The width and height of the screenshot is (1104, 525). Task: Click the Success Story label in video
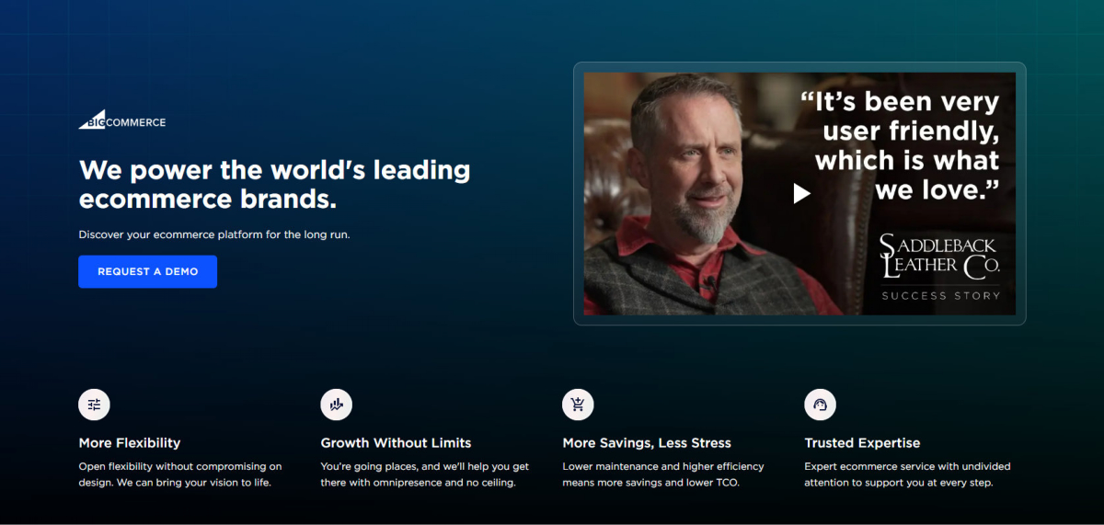click(x=940, y=296)
